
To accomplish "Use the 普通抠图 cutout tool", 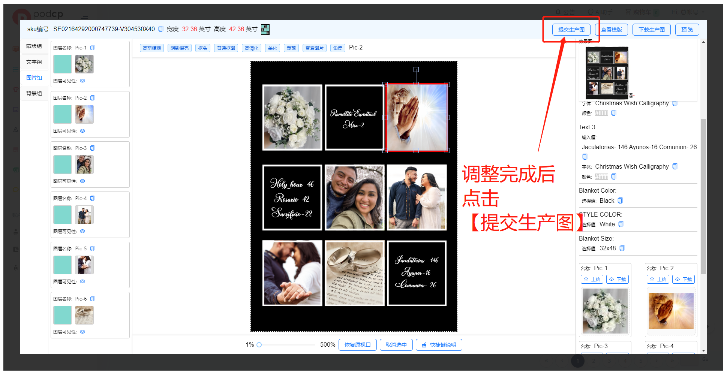I will click(x=226, y=48).
